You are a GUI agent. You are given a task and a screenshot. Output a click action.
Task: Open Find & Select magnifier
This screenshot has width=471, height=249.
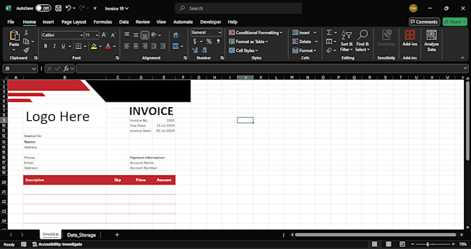point(362,41)
